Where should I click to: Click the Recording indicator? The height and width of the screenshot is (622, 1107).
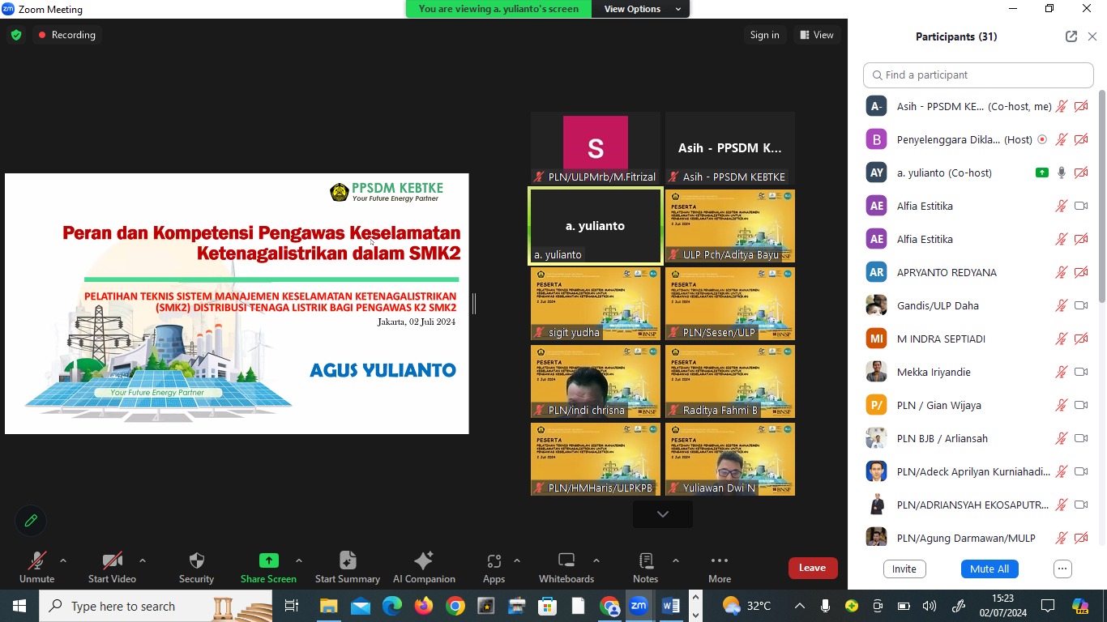click(x=66, y=35)
